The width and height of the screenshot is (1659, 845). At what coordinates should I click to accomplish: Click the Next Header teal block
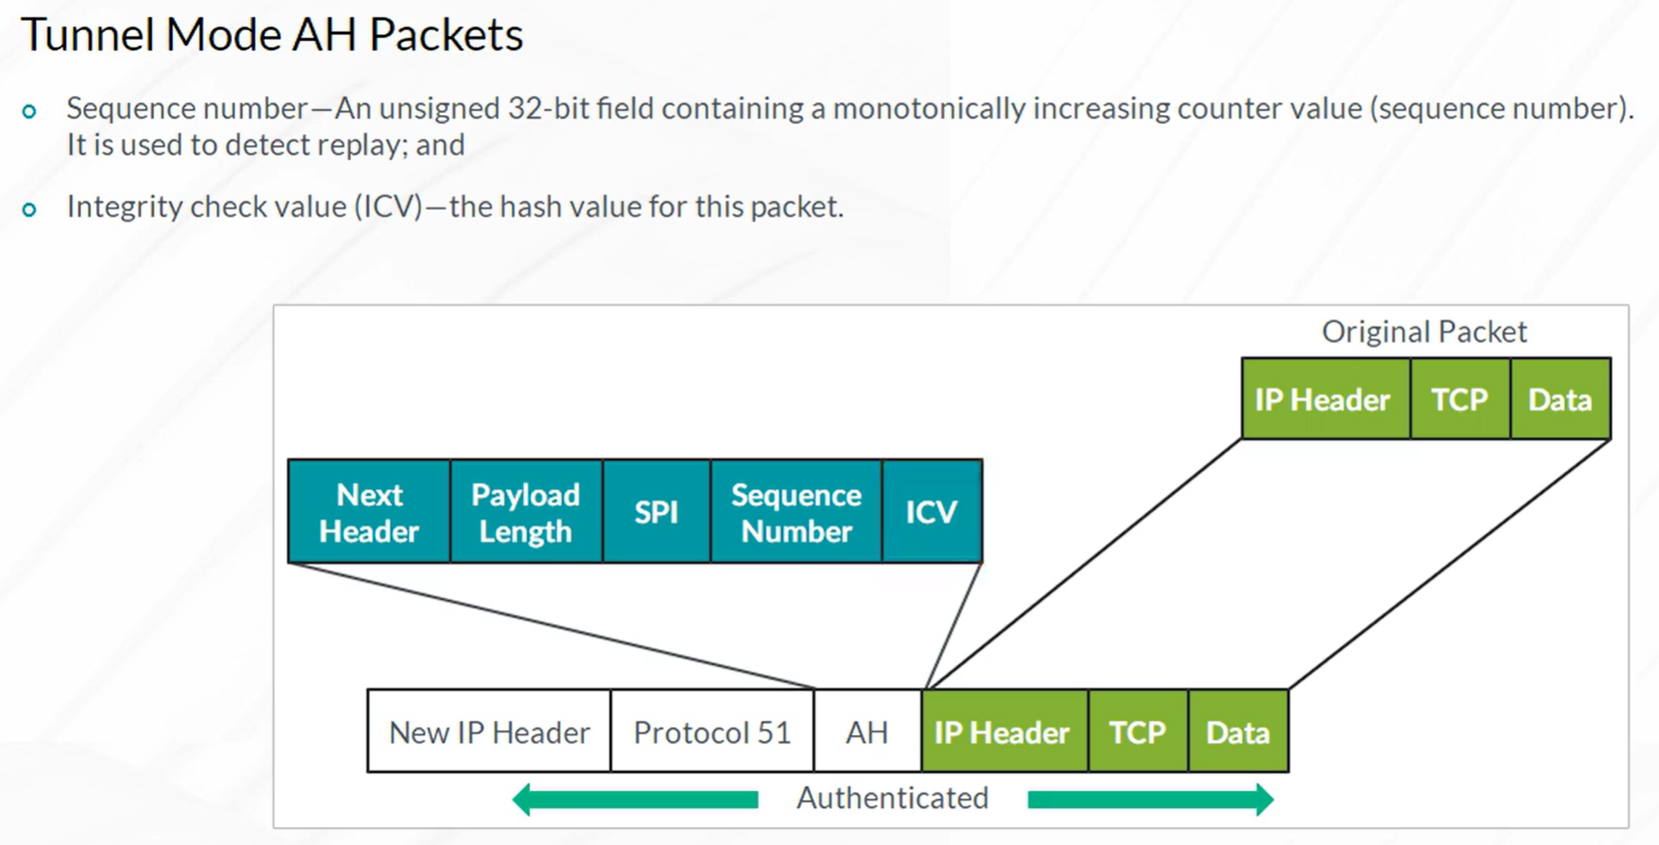(x=369, y=511)
